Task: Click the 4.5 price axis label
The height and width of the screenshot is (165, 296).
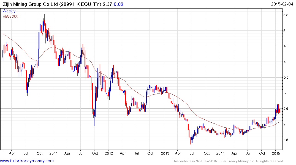Action: click(286, 46)
